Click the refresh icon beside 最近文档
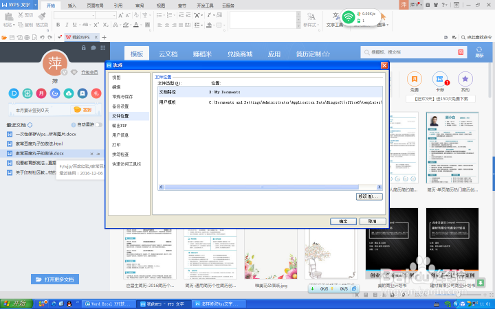The image size is (495, 309). (30, 125)
